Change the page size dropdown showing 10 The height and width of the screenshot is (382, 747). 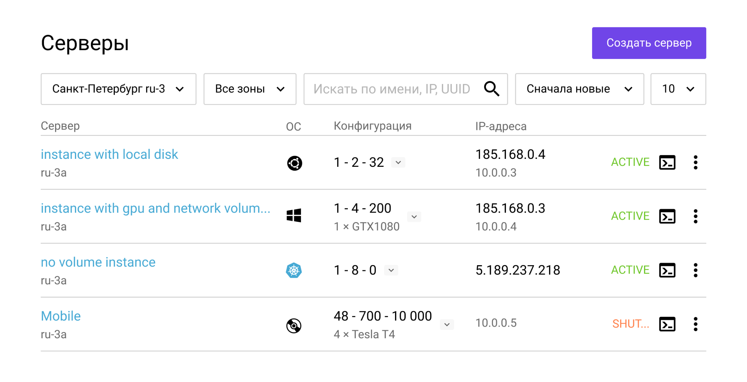click(678, 89)
